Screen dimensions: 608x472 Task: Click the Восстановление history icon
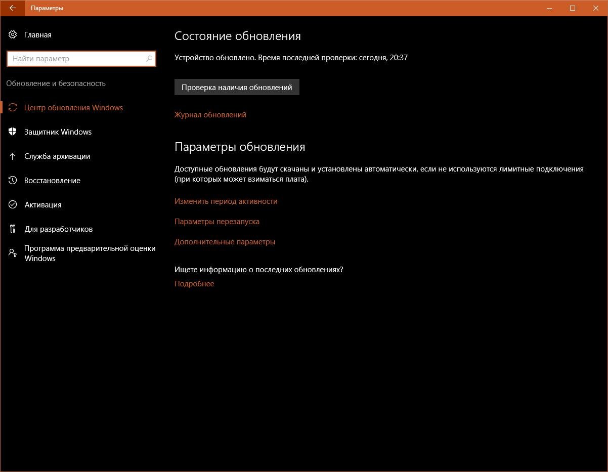pos(13,181)
